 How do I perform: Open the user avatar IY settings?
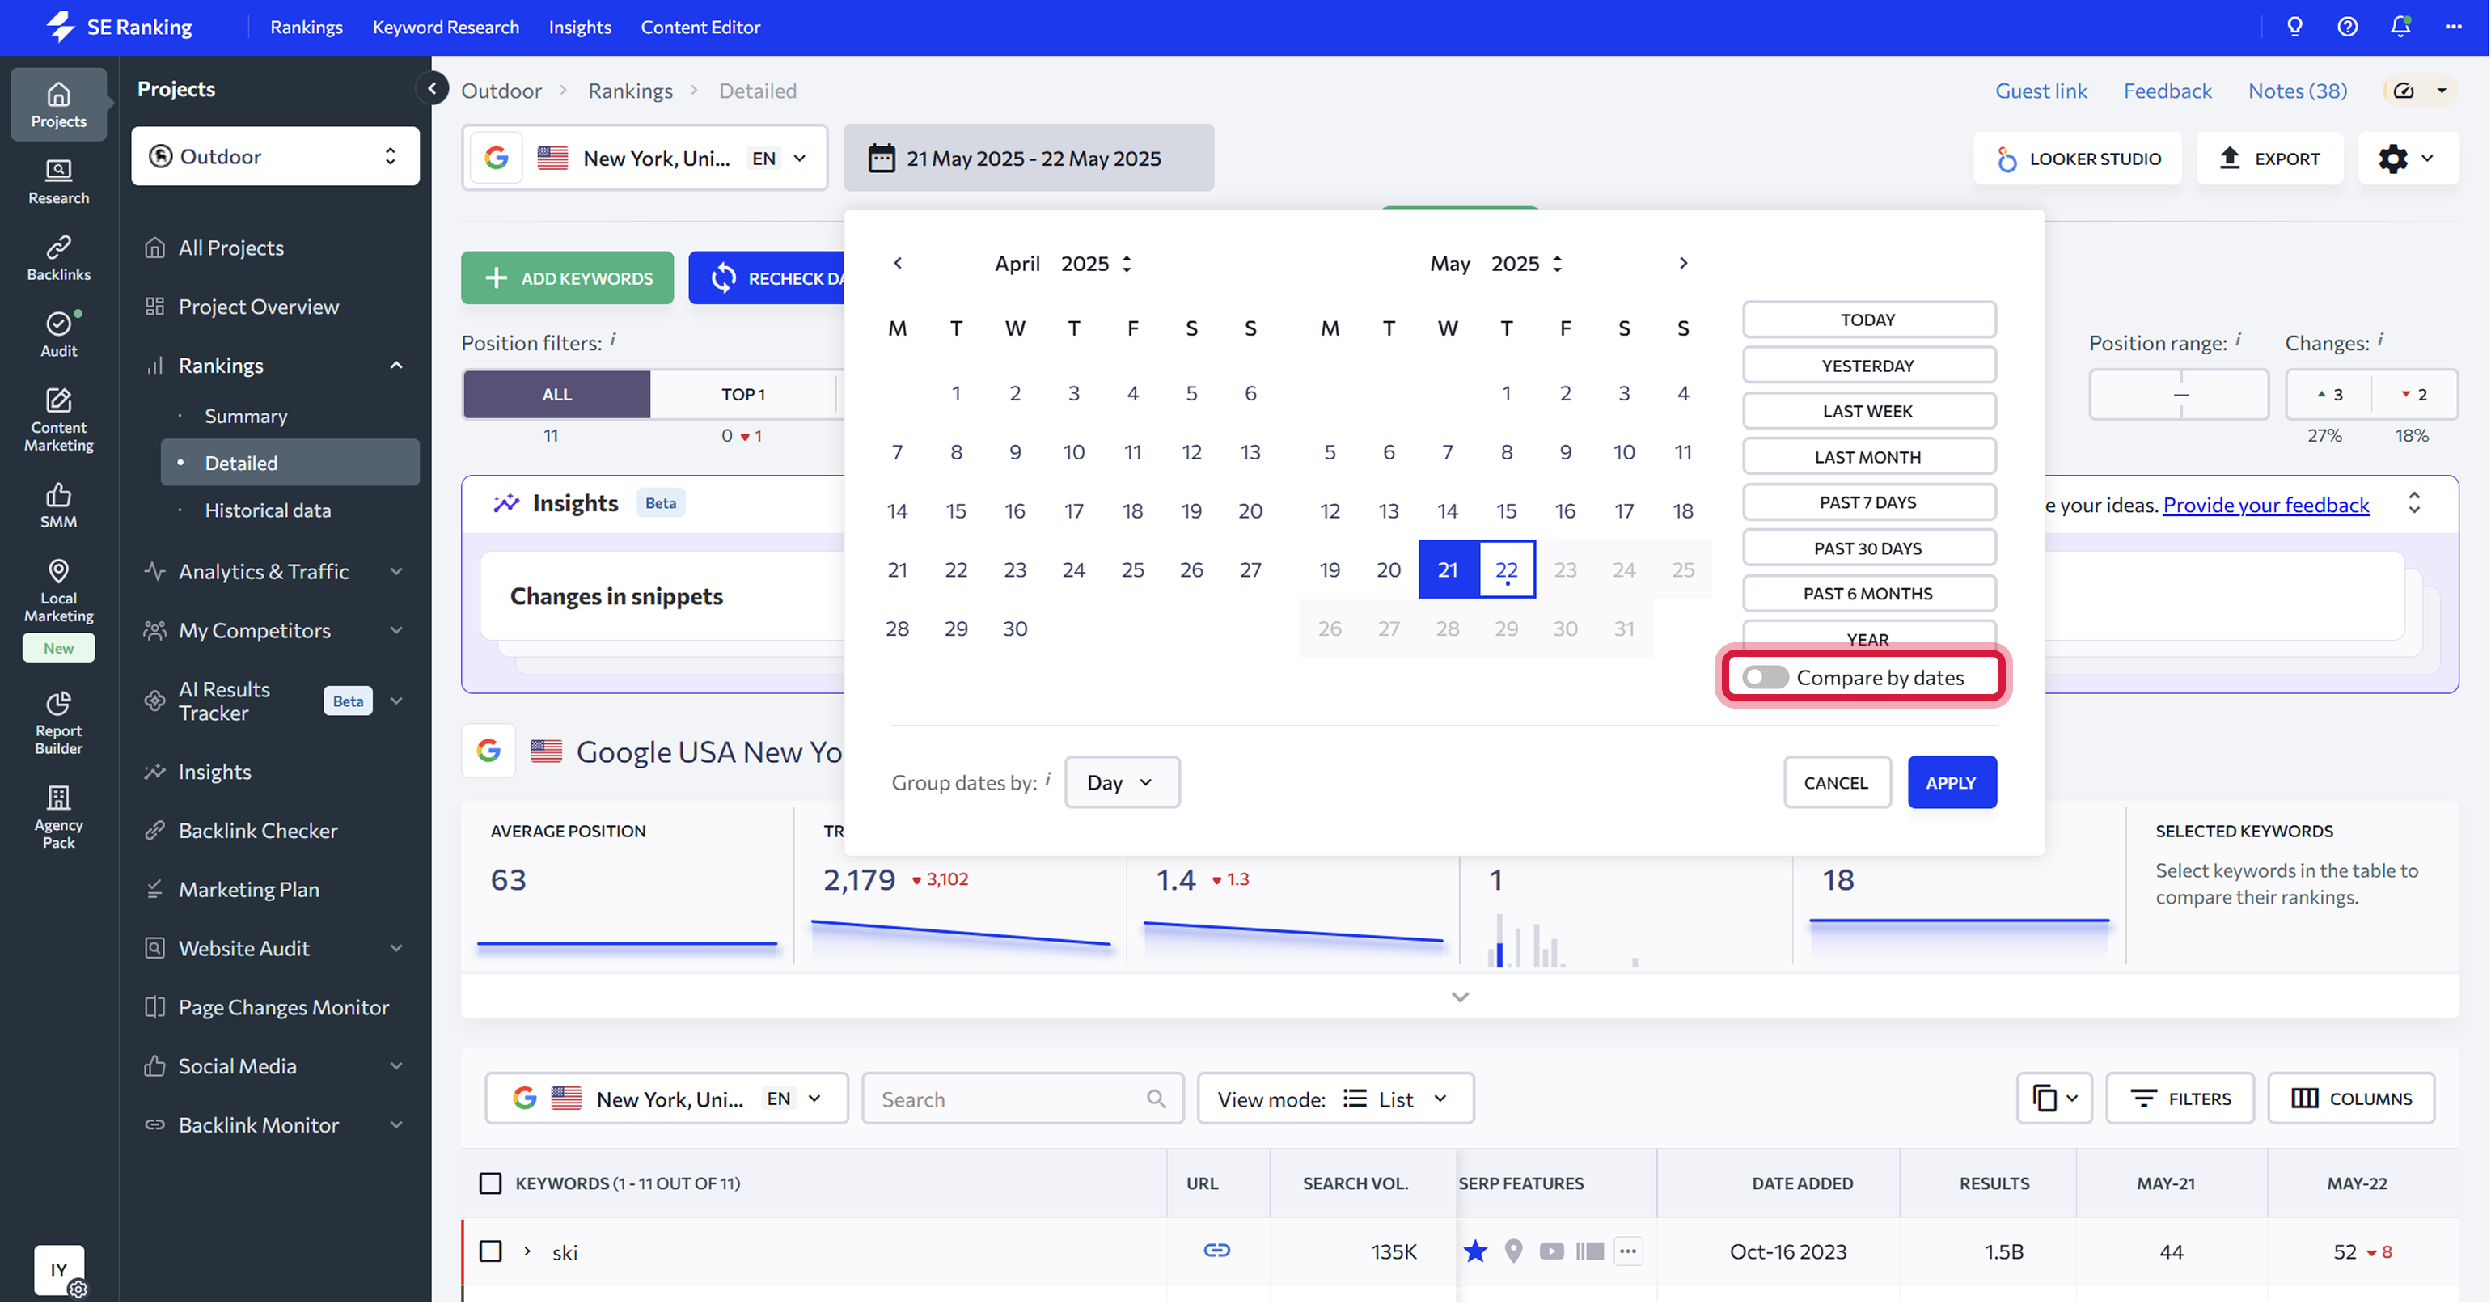pos(59,1271)
